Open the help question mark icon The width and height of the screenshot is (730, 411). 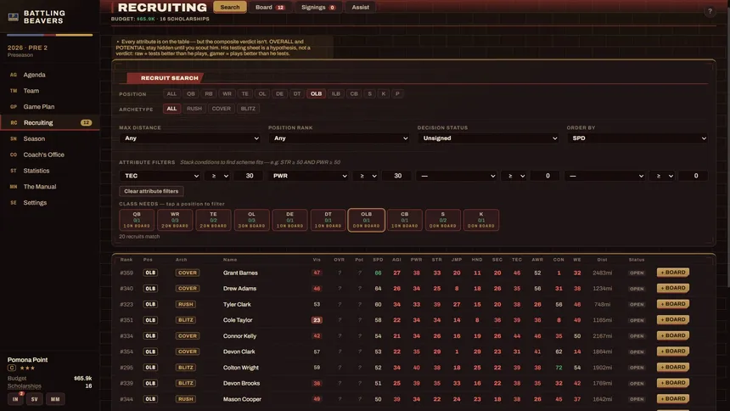710,11
